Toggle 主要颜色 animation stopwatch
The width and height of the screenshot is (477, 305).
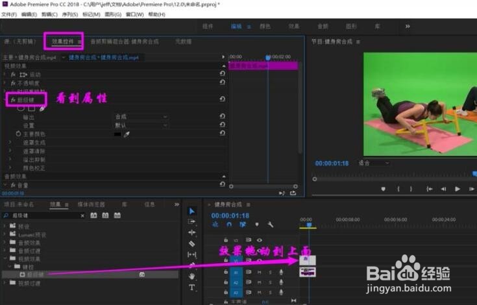[18, 134]
